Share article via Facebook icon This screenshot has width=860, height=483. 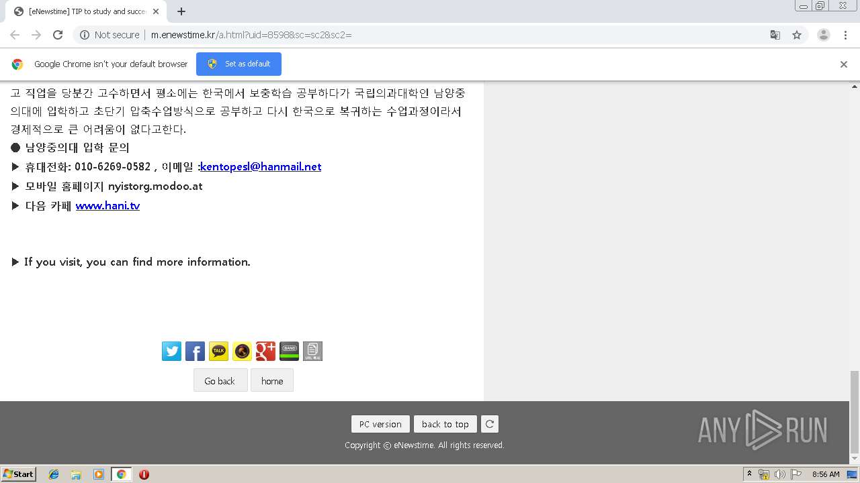point(195,351)
